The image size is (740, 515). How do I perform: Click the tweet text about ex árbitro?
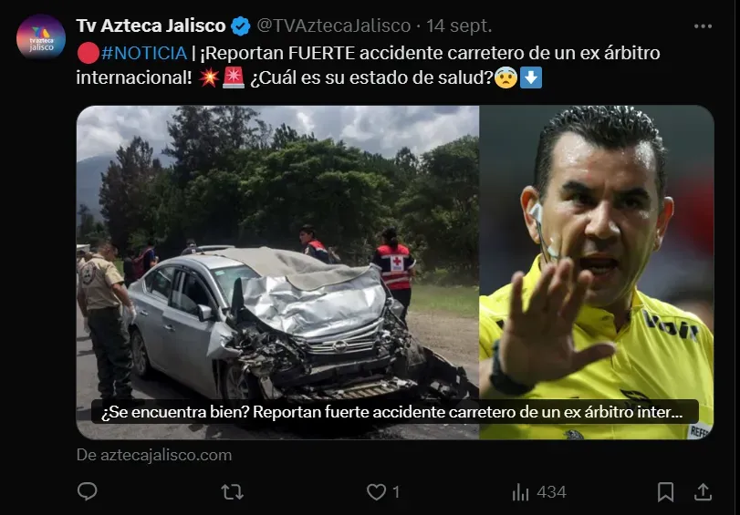[368, 65]
